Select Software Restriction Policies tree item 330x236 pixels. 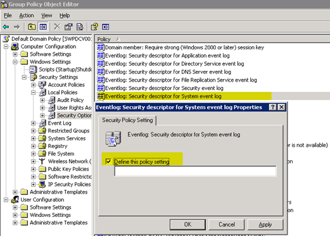point(70,177)
